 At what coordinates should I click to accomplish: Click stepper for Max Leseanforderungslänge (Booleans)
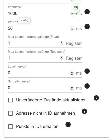(61, 58)
